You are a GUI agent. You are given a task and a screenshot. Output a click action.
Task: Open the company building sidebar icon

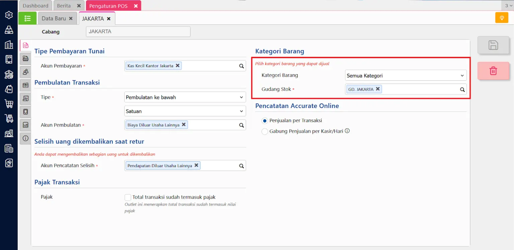pyautogui.click(x=9, y=45)
